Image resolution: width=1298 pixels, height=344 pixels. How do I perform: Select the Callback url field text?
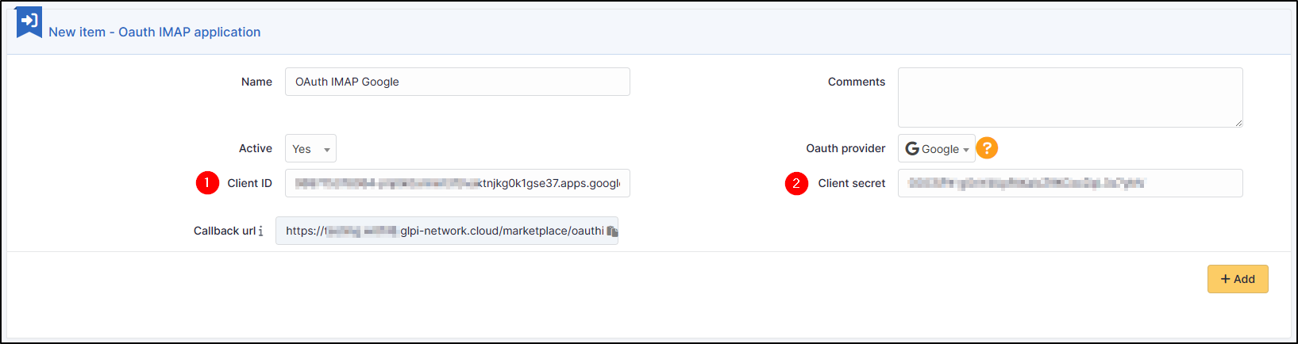pyautogui.click(x=447, y=231)
